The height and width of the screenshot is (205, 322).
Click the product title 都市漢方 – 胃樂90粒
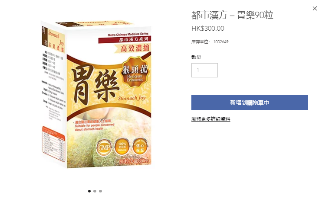point(232,15)
